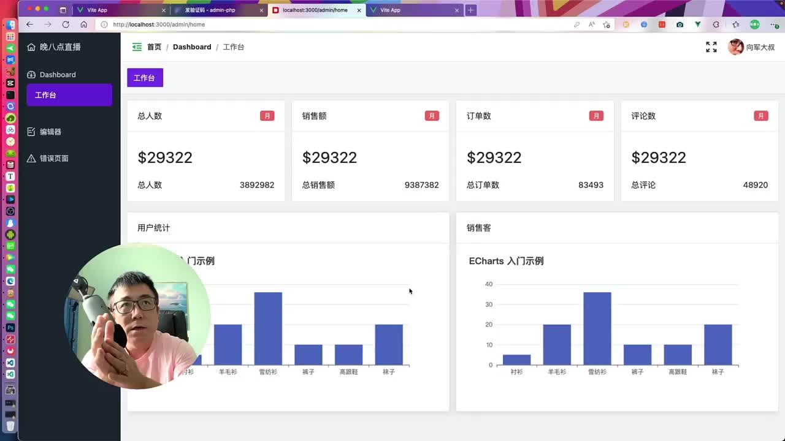This screenshot has width=785, height=441.
Task: Click the 销售客 card heading
Action: coord(478,228)
